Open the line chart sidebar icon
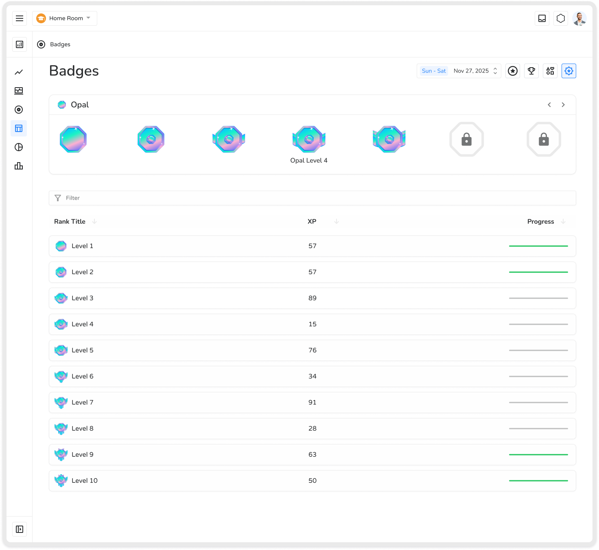Screen dimensions: 599x550 (19, 72)
